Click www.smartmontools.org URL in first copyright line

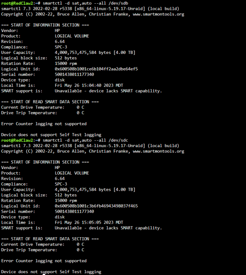[x=158, y=14]
